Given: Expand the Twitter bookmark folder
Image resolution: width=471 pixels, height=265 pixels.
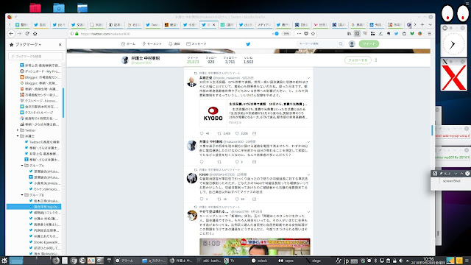Looking at the screenshot, I should point(18,130).
